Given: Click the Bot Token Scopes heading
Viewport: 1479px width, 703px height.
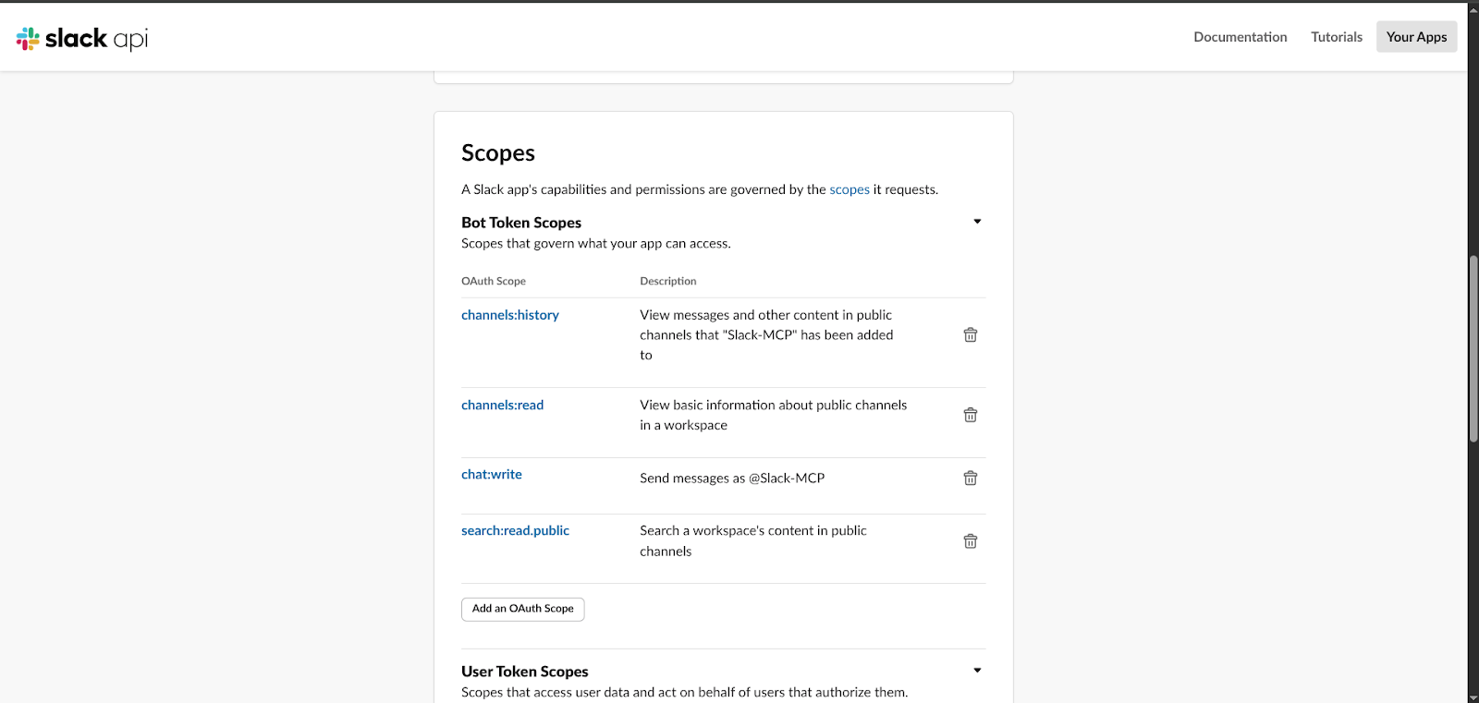Looking at the screenshot, I should [521, 223].
